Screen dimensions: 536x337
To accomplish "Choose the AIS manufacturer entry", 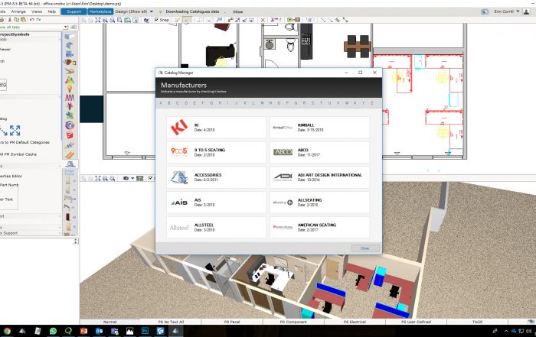I will tap(216, 203).
